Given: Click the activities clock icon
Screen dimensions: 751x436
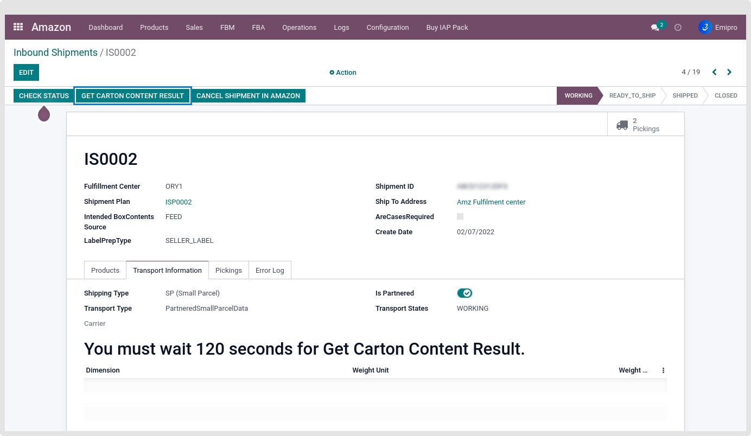Looking at the screenshot, I should [678, 28].
